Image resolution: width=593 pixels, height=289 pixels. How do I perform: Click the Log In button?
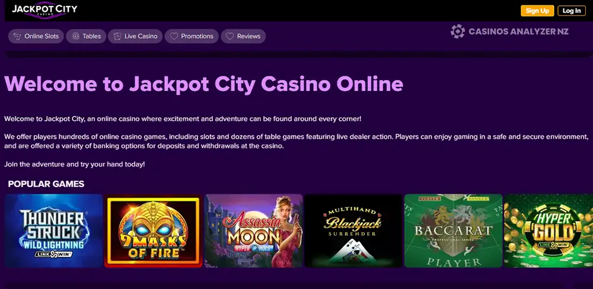point(572,11)
